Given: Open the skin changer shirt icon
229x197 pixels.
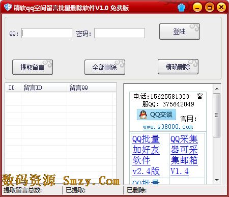Looking at the screenshot, I should coord(181,8).
